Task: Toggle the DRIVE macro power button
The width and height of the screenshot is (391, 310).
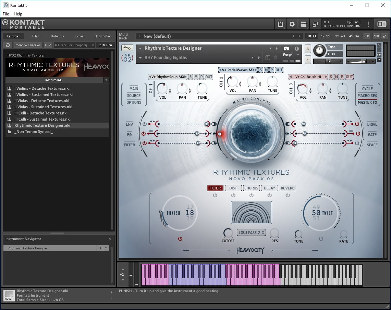Action: 357,124
